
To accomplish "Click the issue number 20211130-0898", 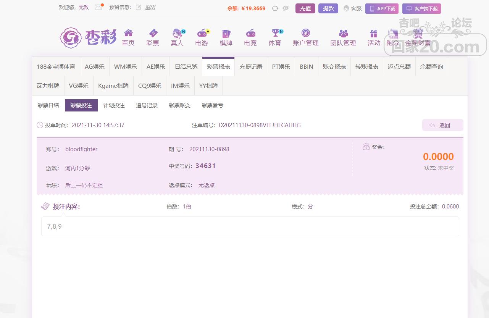I will [209, 149].
